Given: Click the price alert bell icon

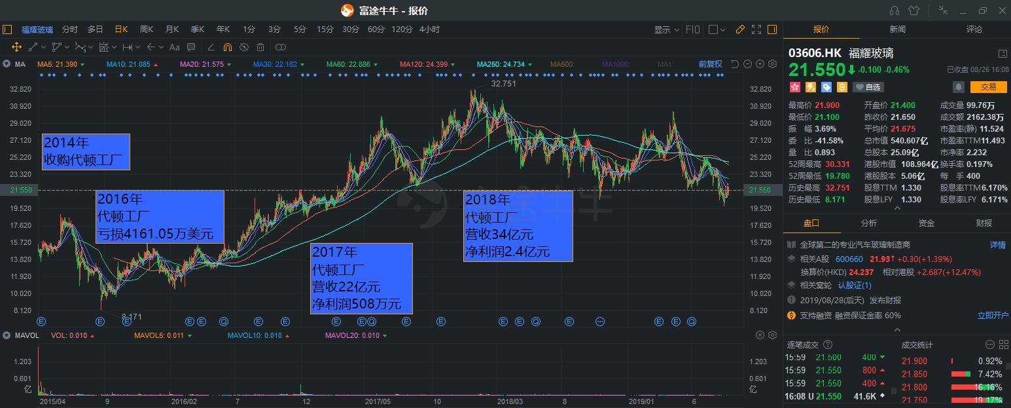Looking at the screenshot, I should [x=959, y=87].
